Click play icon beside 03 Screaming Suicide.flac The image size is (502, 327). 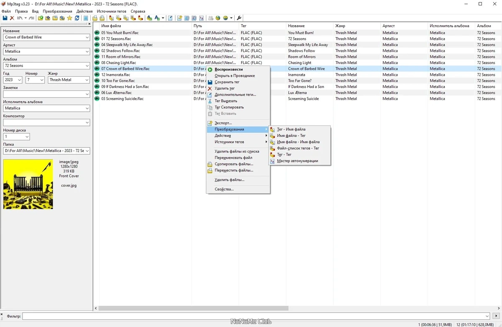click(97, 99)
